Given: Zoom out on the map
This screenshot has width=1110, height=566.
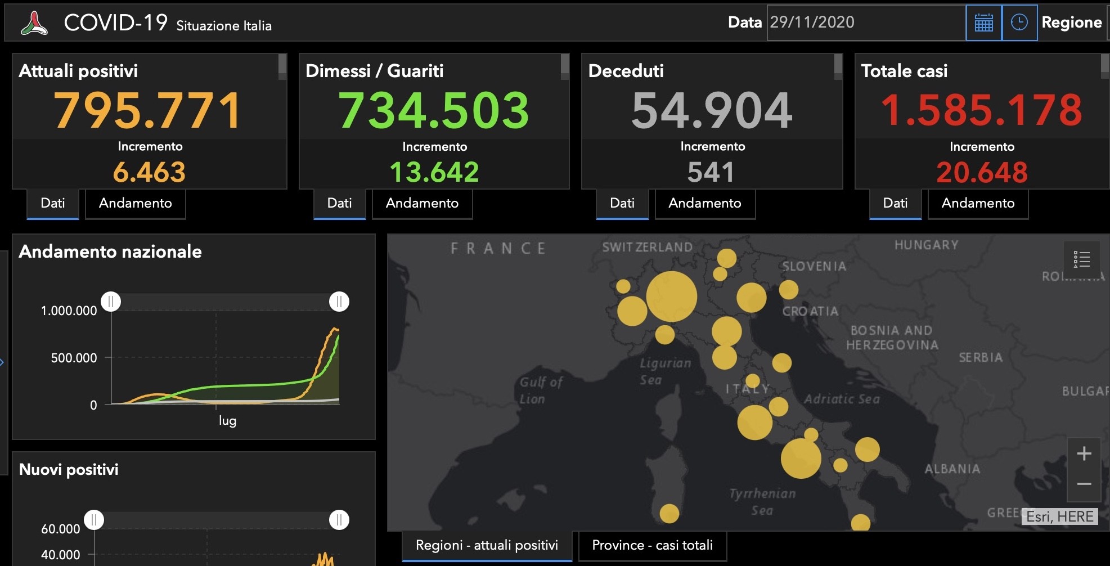Looking at the screenshot, I should (x=1084, y=484).
